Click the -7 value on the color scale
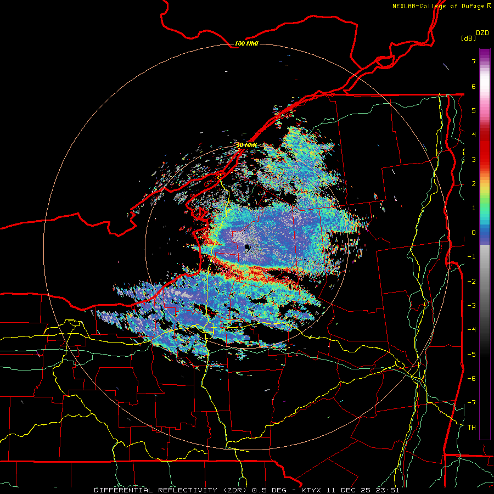The width and height of the screenshot is (494, 494). (471, 403)
